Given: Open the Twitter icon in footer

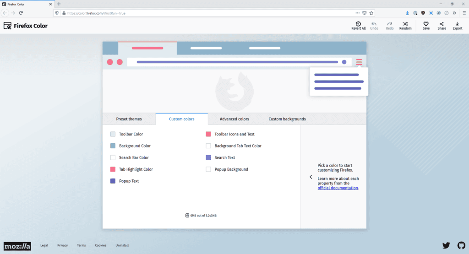Looking at the screenshot, I should [x=446, y=245].
